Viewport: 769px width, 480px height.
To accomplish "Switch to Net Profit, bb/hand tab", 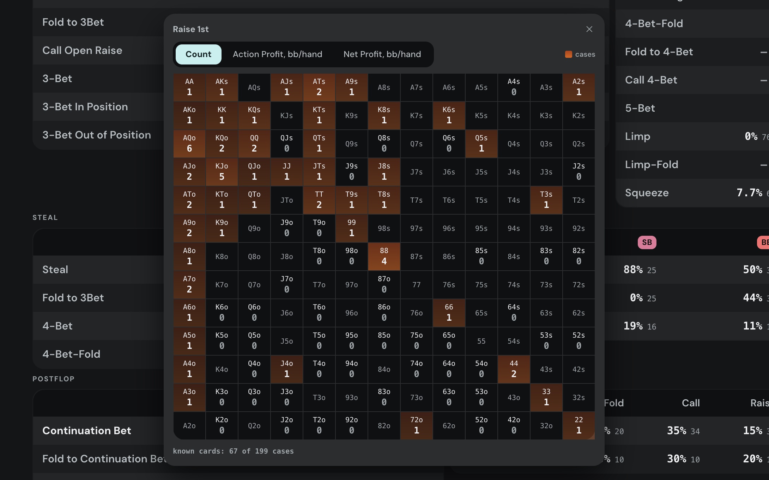I will 382,54.
